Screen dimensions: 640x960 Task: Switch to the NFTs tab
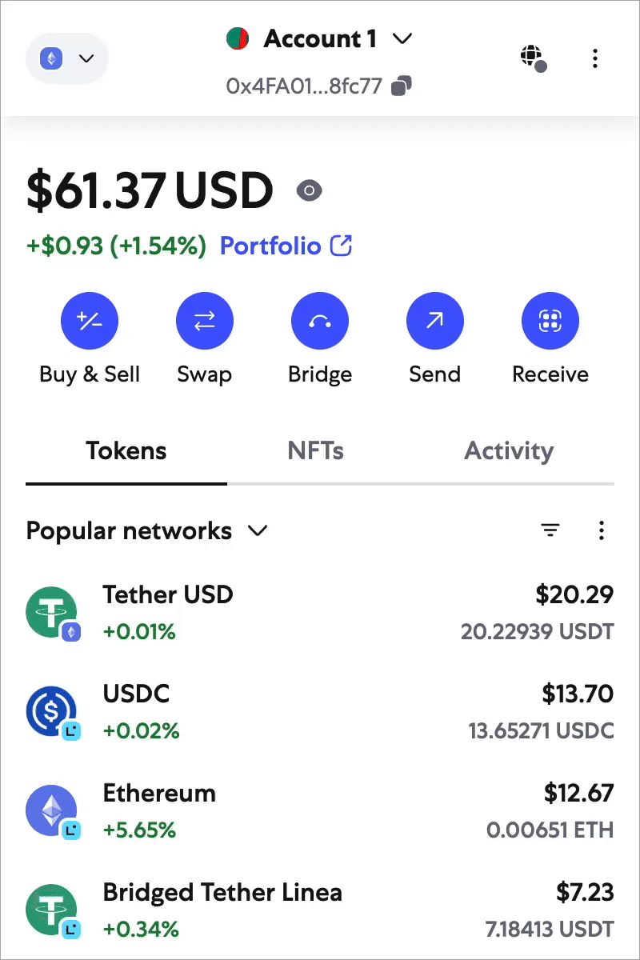[315, 451]
